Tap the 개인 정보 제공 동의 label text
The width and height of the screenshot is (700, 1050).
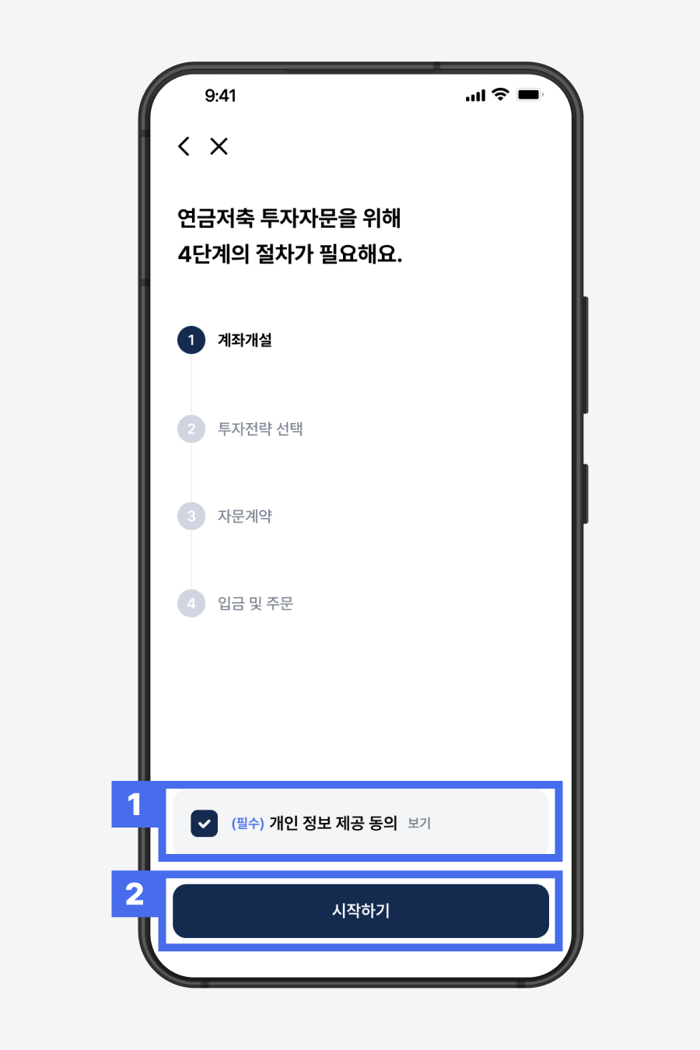333,823
